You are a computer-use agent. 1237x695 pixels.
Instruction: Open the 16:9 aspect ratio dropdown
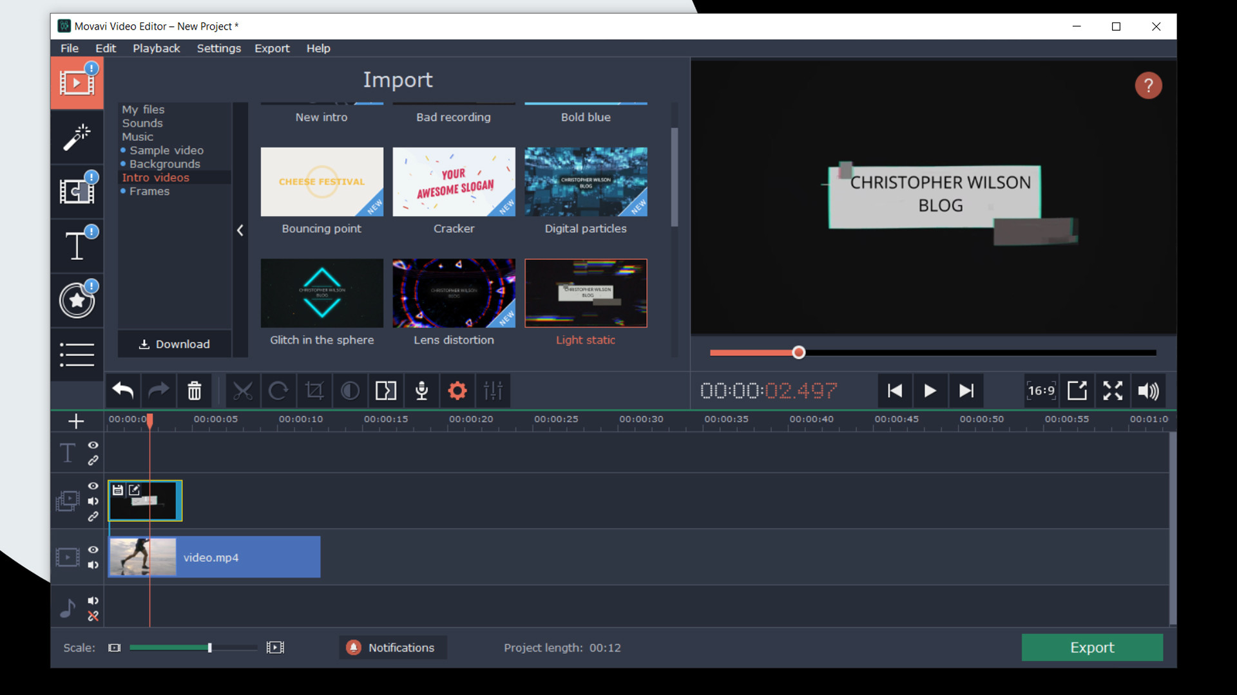(1040, 391)
